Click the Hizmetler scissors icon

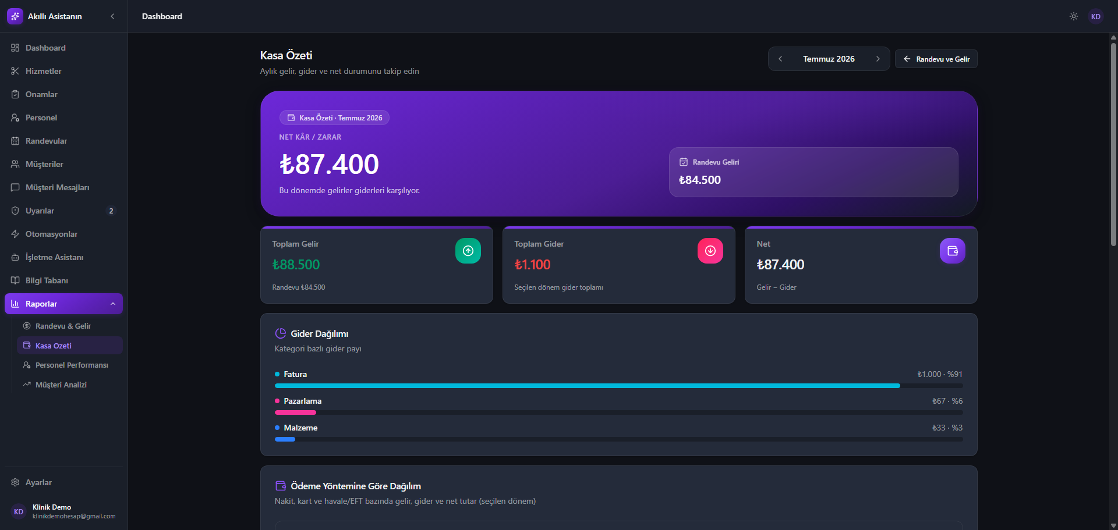tap(15, 71)
